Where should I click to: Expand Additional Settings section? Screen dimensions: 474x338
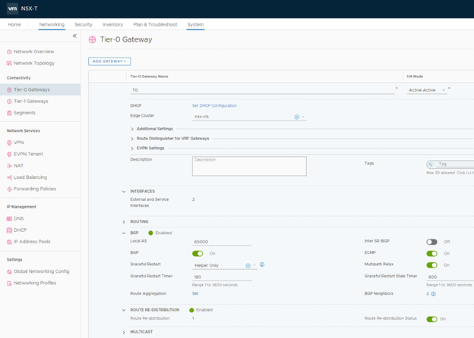(132, 129)
